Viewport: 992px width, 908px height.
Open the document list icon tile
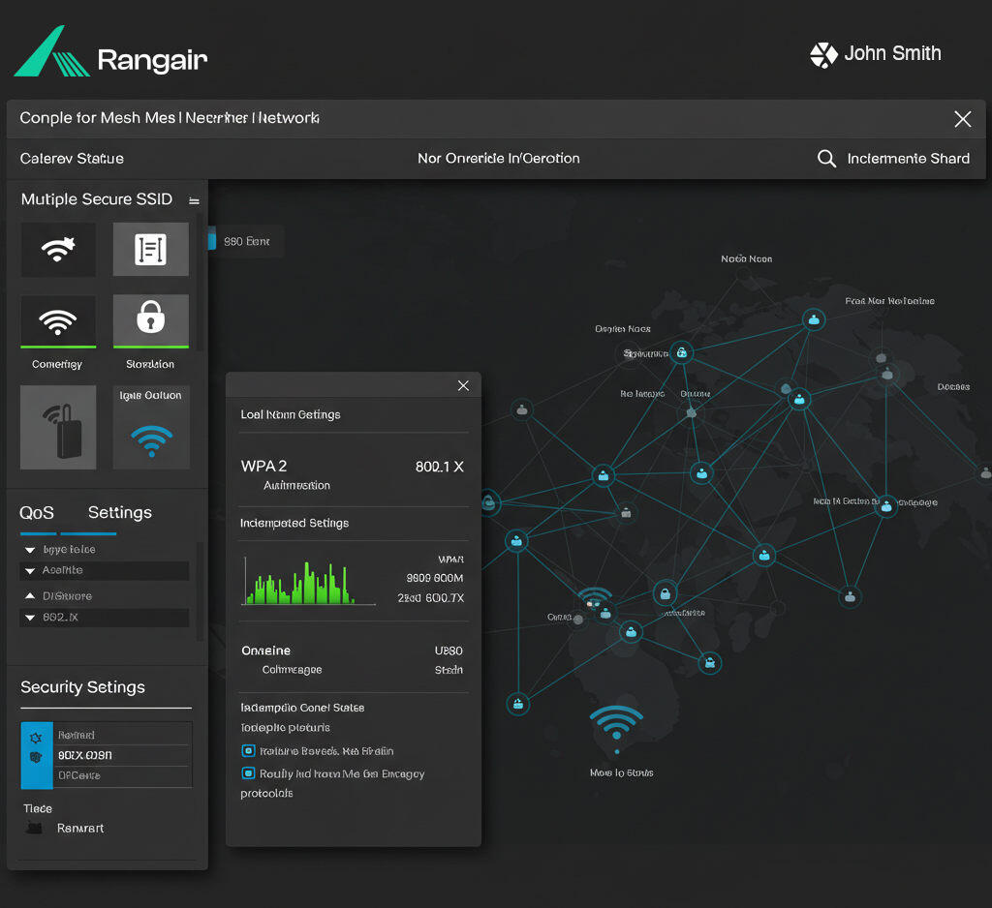pos(150,249)
